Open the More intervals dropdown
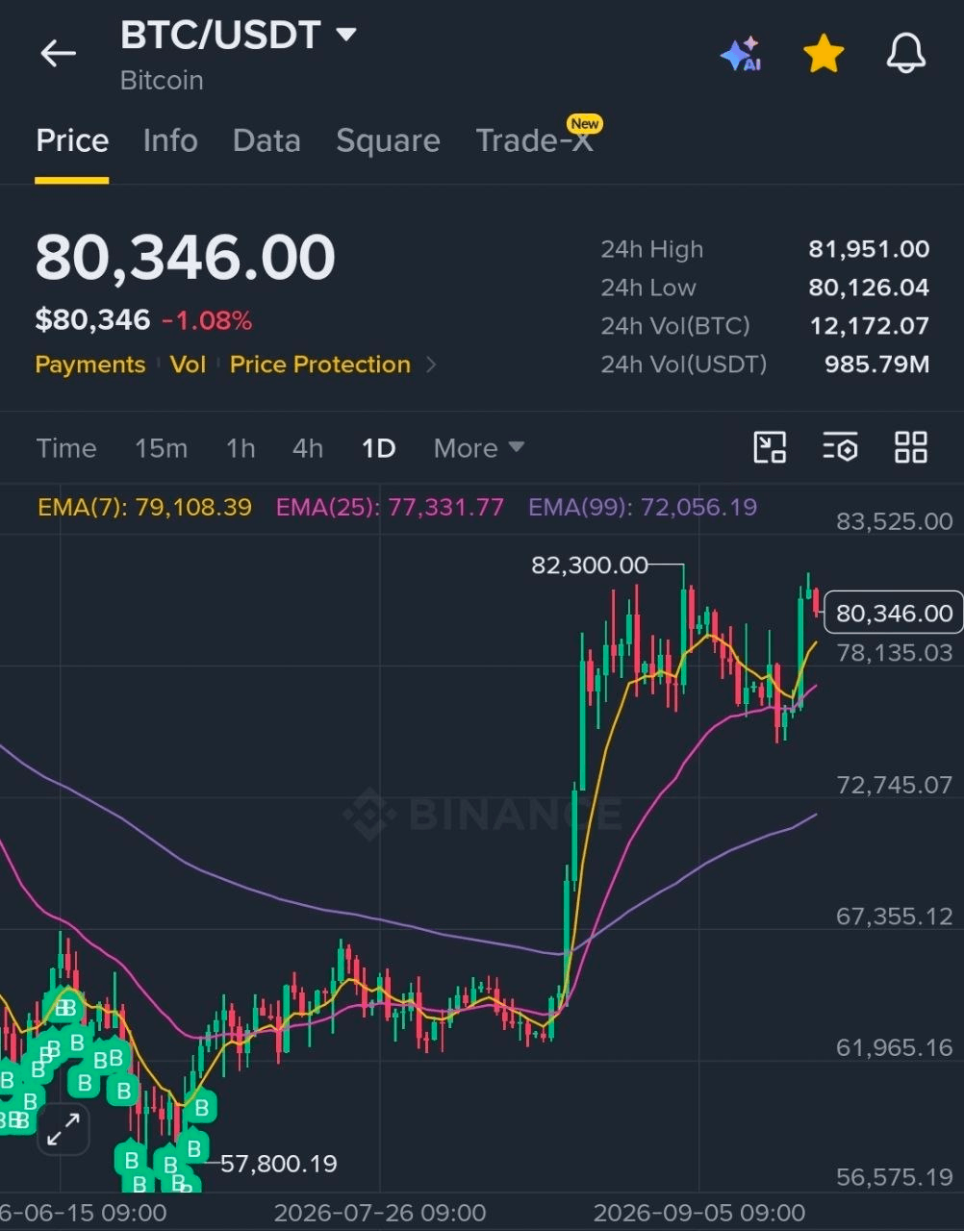Screen dimensions: 964x1231 tap(479, 448)
